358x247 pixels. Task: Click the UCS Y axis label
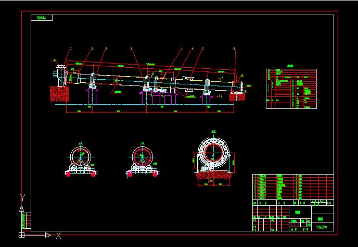pyautogui.click(x=22, y=197)
